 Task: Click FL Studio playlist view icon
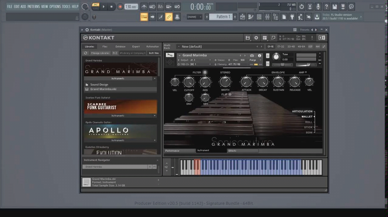[x=242, y=17]
